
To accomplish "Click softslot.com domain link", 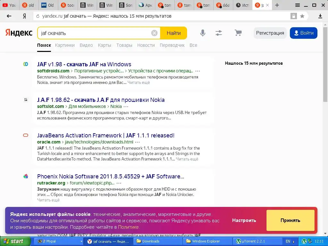I will click(50, 106).
